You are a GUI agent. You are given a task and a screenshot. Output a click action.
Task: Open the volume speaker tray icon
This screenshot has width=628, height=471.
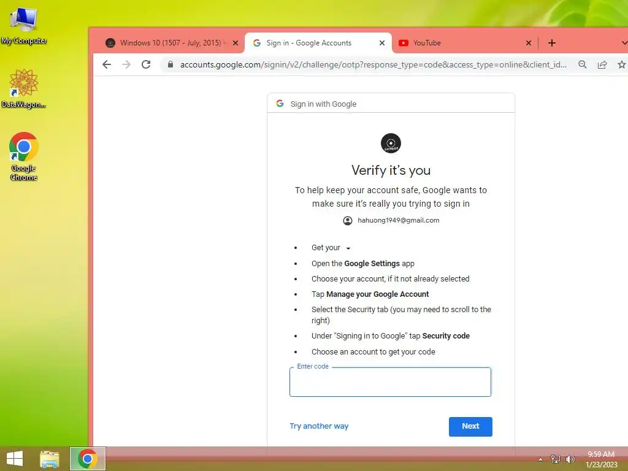[570, 459]
